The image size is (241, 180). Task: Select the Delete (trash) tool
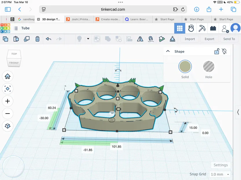pyautogui.click(x=37, y=39)
